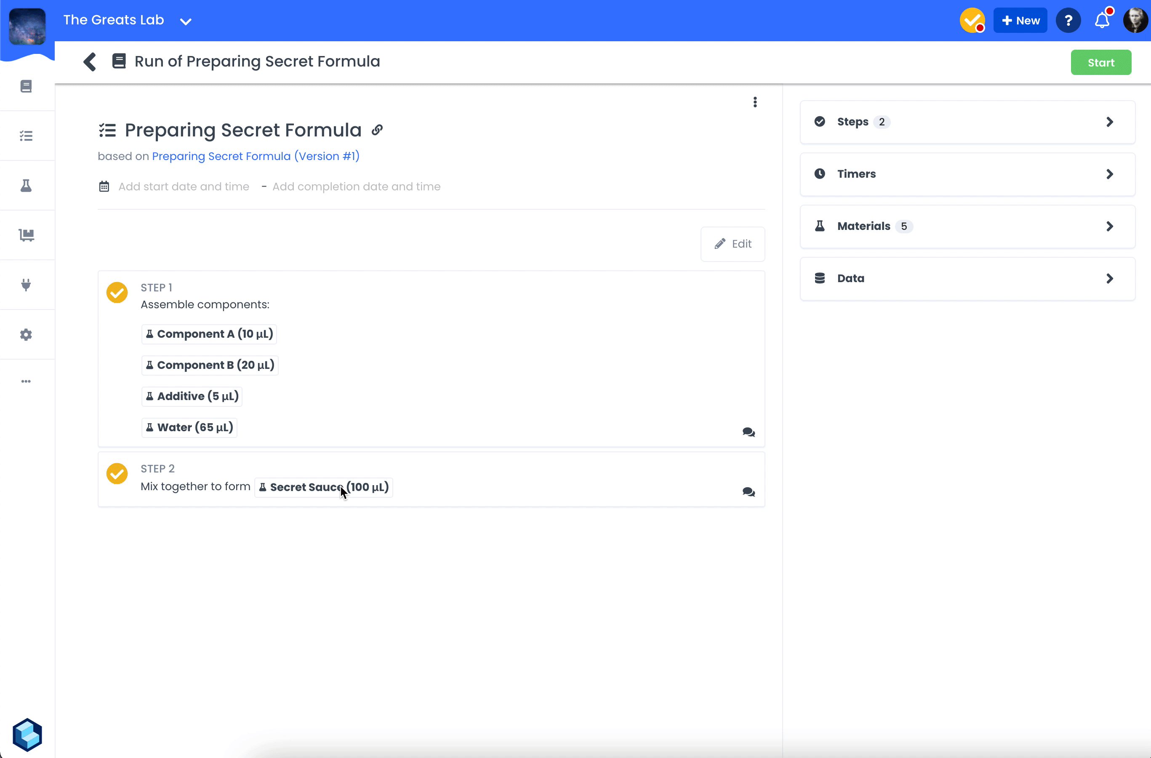Open the three-dot options menu

click(x=755, y=102)
